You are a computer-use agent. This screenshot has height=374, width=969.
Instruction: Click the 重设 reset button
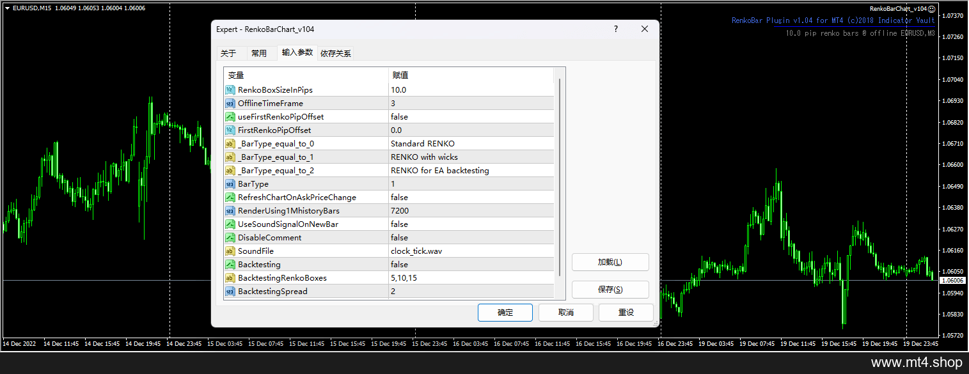626,313
